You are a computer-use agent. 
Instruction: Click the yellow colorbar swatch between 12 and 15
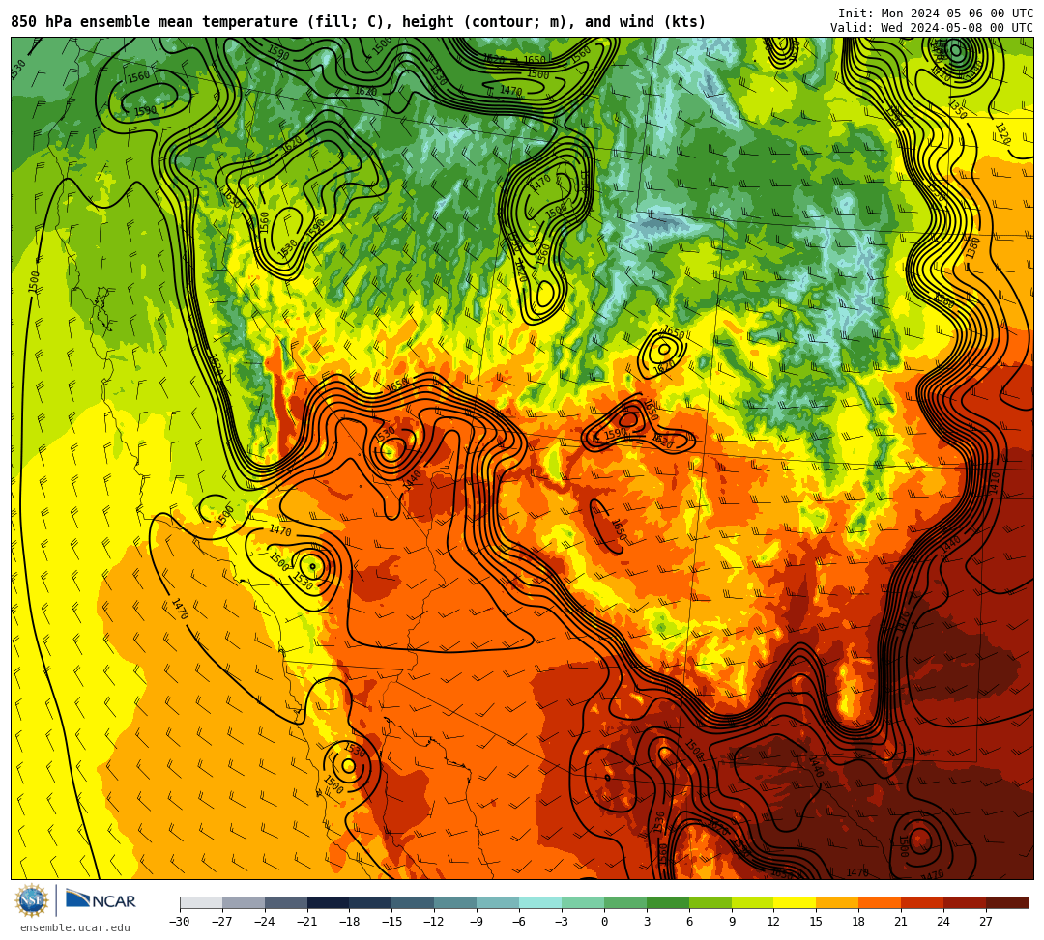pos(795,902)
